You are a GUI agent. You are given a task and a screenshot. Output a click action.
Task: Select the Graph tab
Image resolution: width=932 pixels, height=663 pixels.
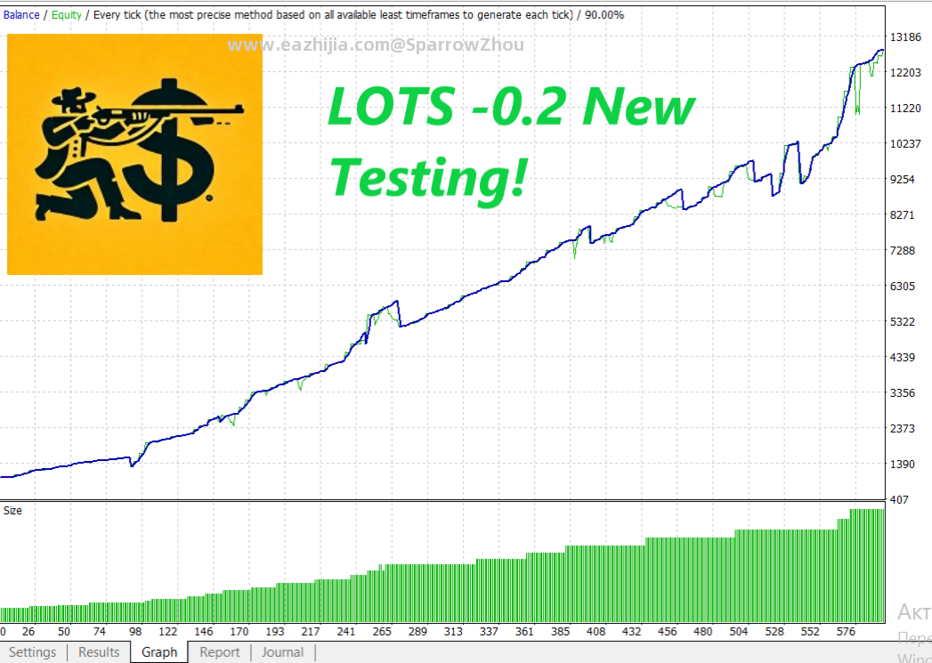click(159, 651)
